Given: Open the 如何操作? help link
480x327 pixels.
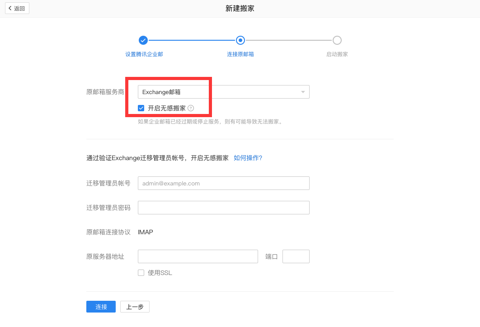Looking at the screenshot, I should [248, 158].
